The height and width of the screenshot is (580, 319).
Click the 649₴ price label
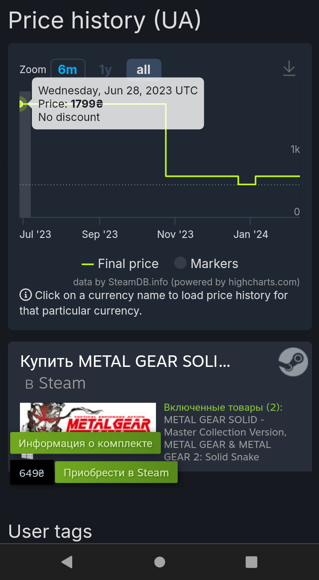click(32, 473)
